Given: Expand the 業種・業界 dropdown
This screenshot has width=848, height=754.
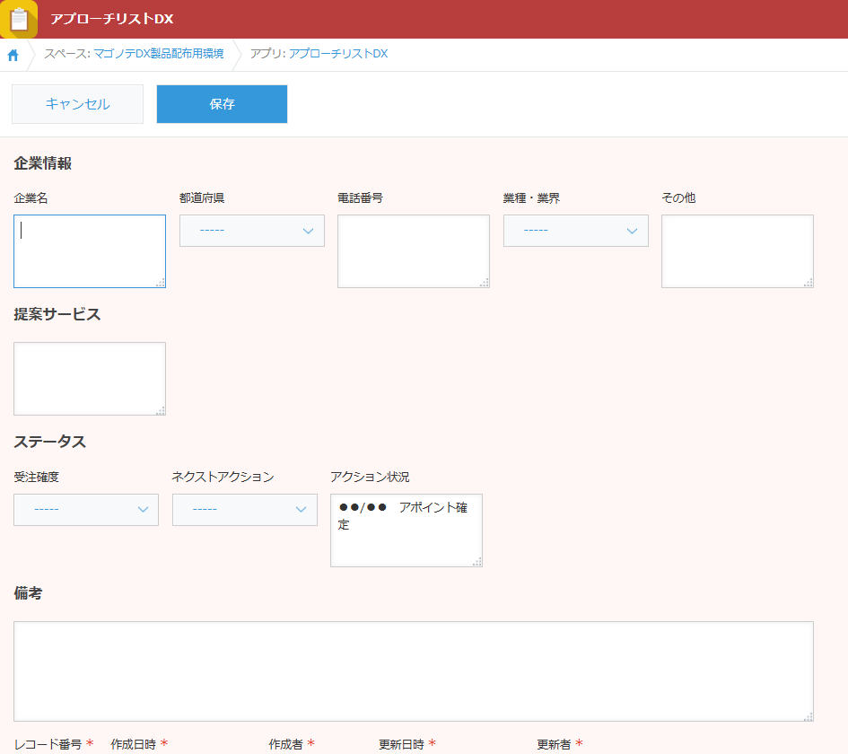Looking at the screenshot, I should (x=576, y=231).
